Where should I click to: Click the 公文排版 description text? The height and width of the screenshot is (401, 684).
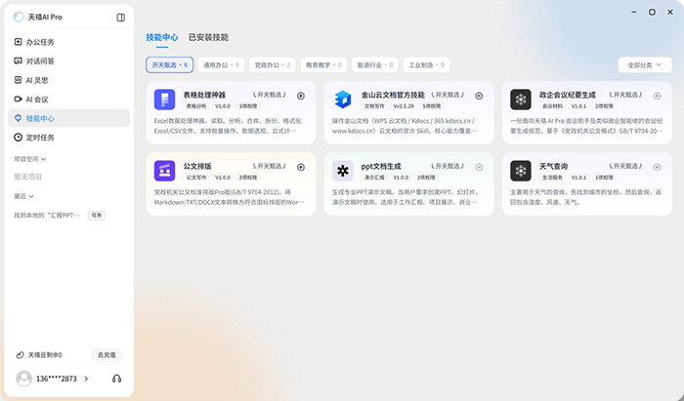coord(229,197)
